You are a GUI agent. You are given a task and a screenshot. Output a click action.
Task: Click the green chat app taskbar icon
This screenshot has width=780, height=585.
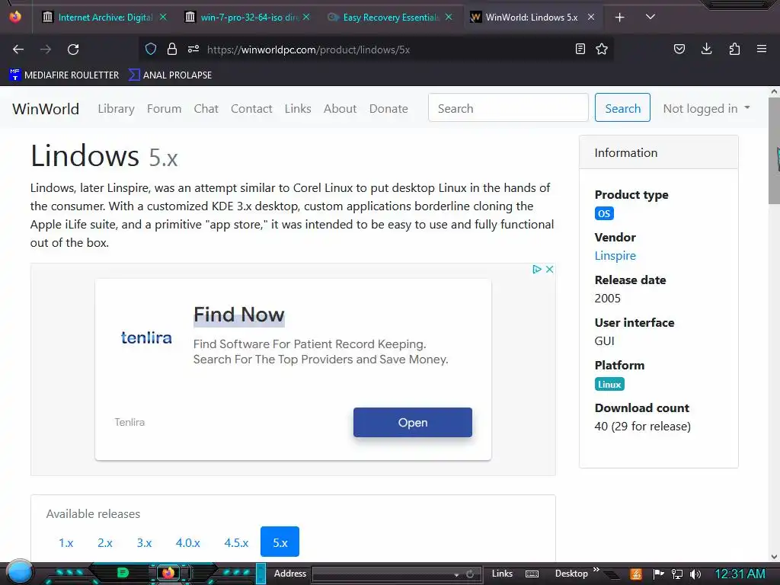coord(123,573)
